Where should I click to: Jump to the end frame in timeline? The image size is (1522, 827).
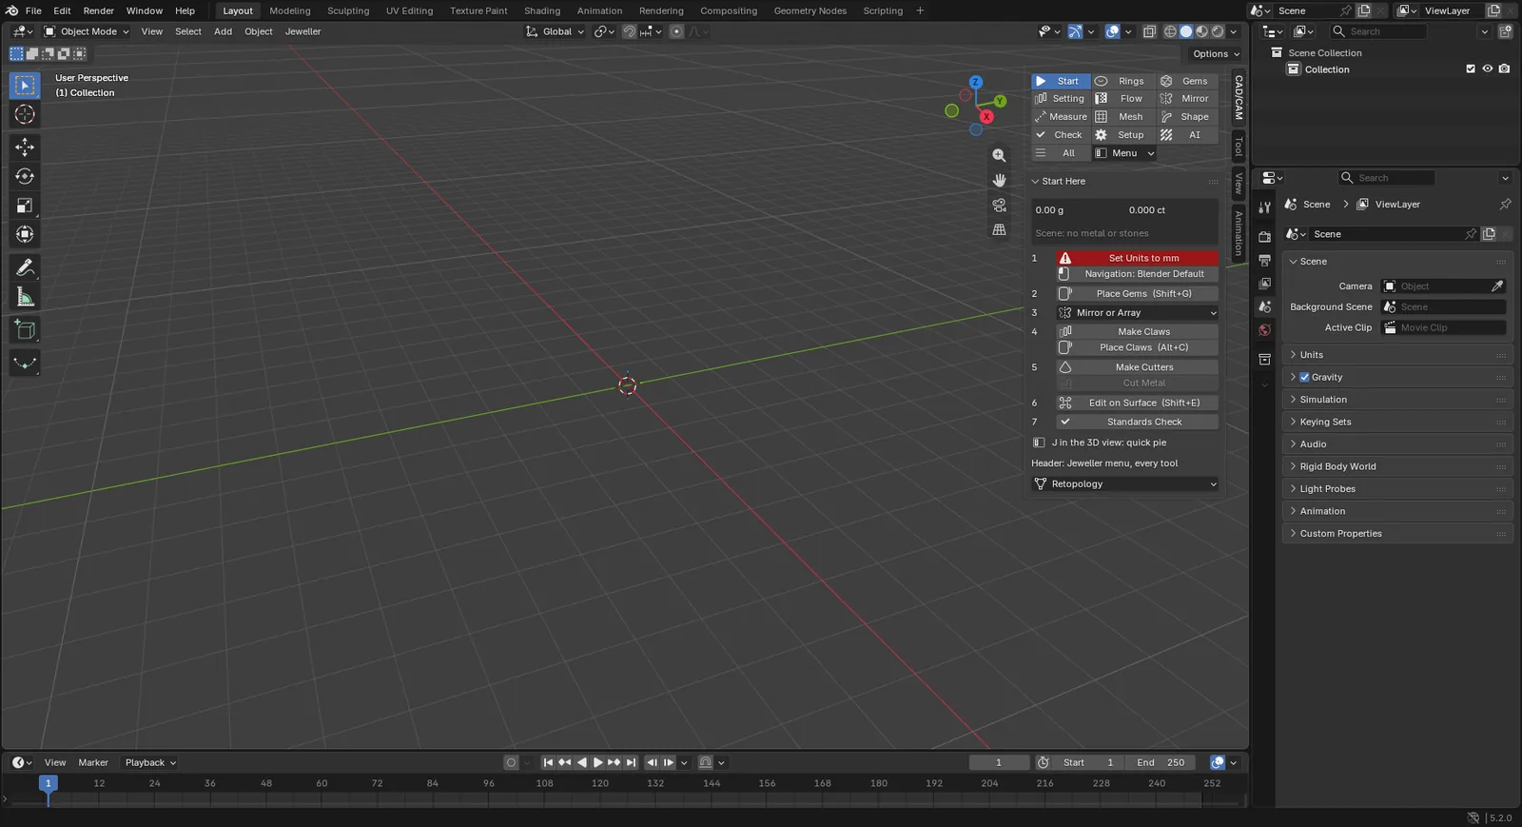631,762
